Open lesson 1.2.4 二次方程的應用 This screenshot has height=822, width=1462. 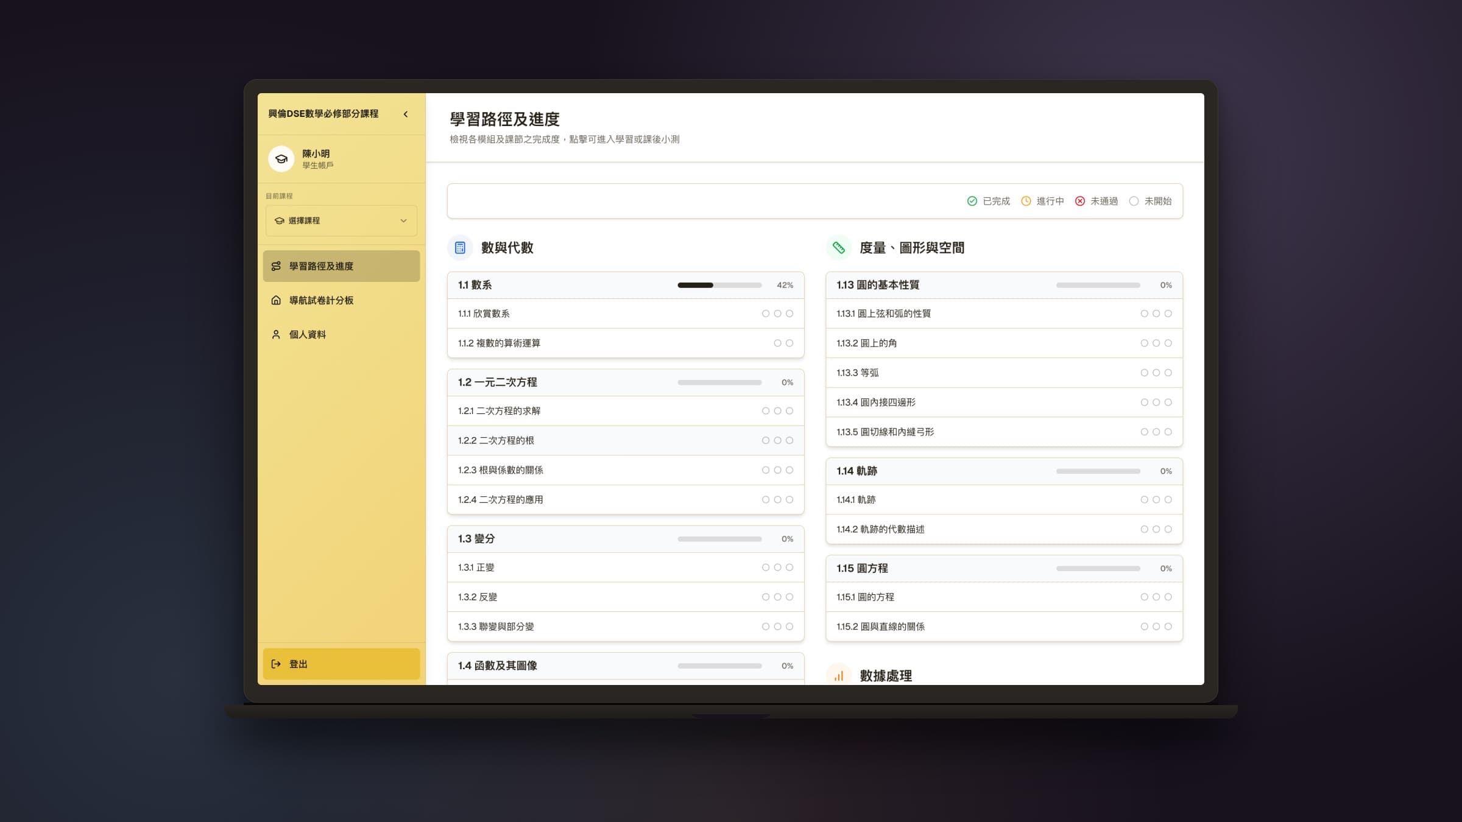click(x=626, y=500)
